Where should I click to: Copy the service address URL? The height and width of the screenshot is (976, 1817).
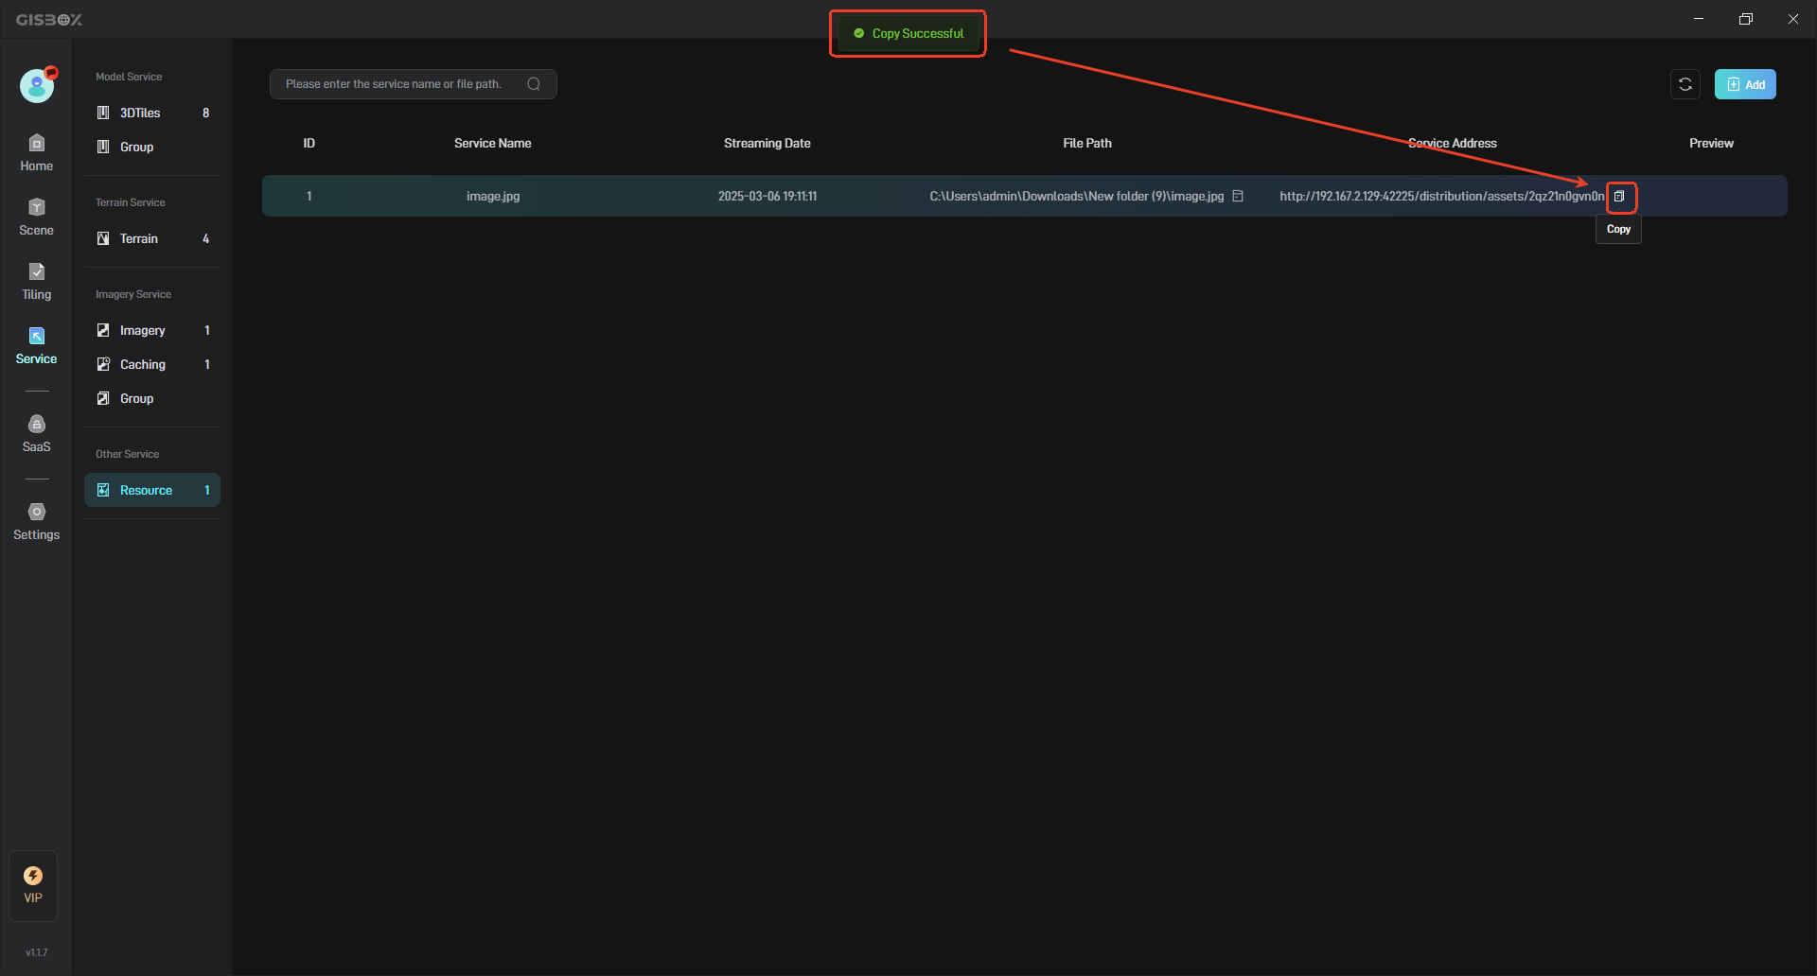point(1619,197)
